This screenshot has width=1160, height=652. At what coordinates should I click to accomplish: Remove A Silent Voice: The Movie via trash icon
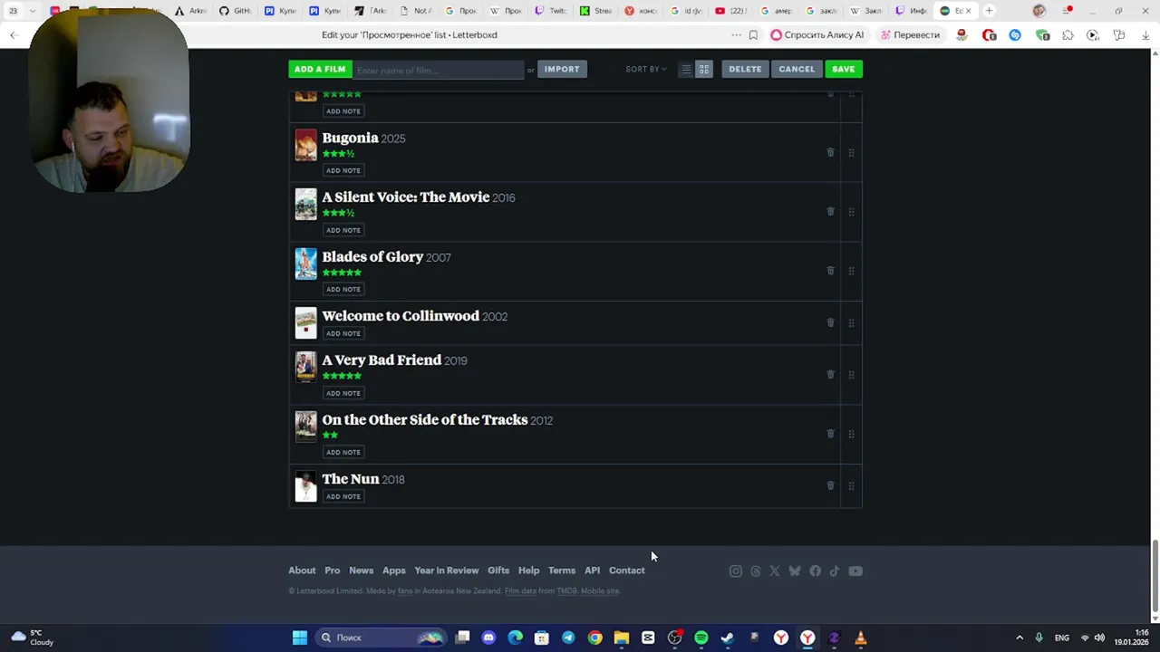click(x=830, y=211)
